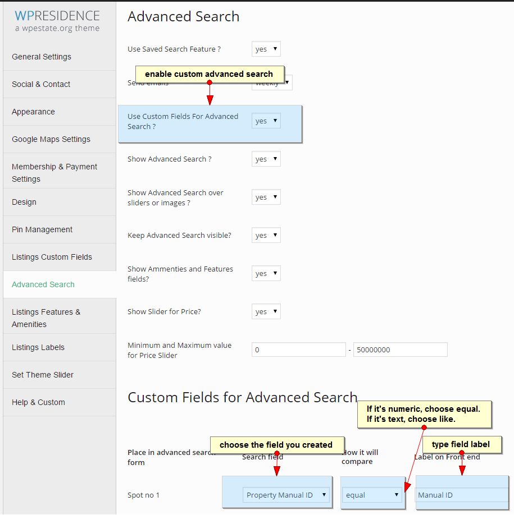
Task: Open the 'Keep Advanced Search visible' dropdown
Action: pyautogui.click(x=266, y=235)
